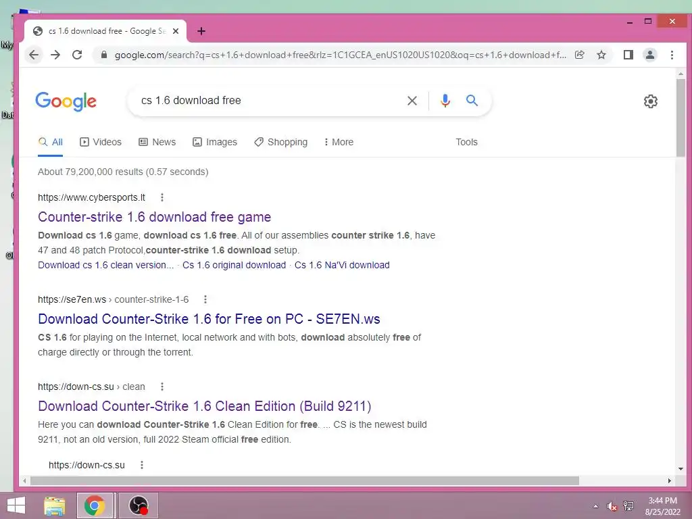The height and width of the screenshot is (519, 692).
Task: Click the horizontal scrollbar thumb
Action: [305, 480]
